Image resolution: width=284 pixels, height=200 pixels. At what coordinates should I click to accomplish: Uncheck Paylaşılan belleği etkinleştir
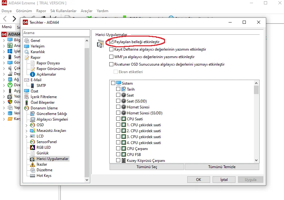coord(111,42)
